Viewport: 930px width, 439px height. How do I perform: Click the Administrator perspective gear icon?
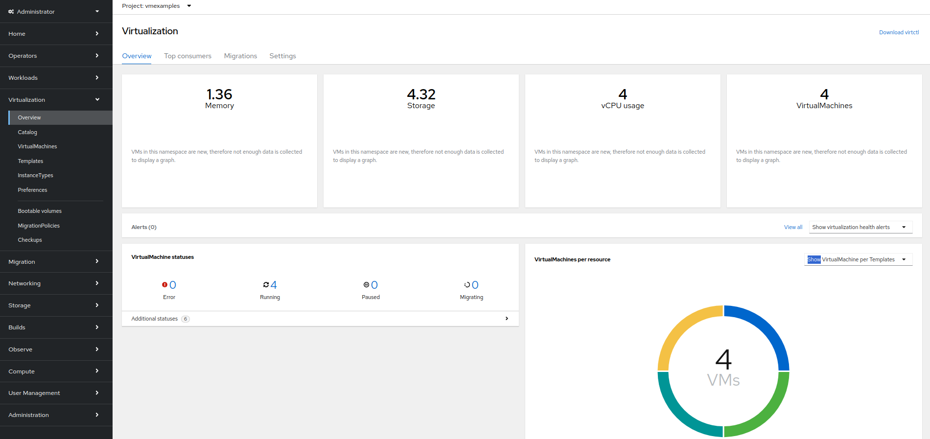(x=11, y=12)
